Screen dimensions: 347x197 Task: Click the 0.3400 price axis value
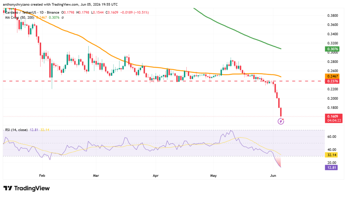[x=333, y=34]
